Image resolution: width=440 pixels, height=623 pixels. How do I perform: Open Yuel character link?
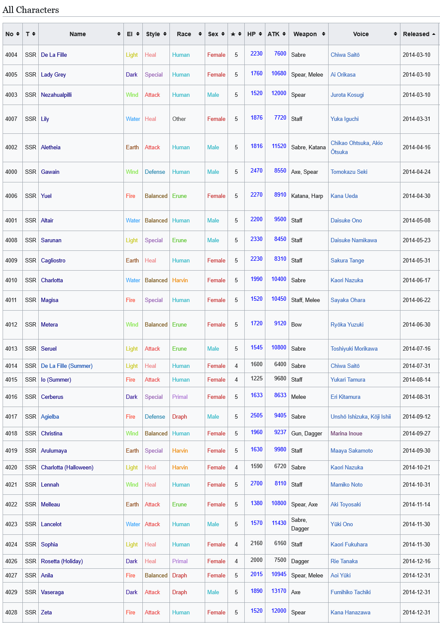(x=46, y=196)
